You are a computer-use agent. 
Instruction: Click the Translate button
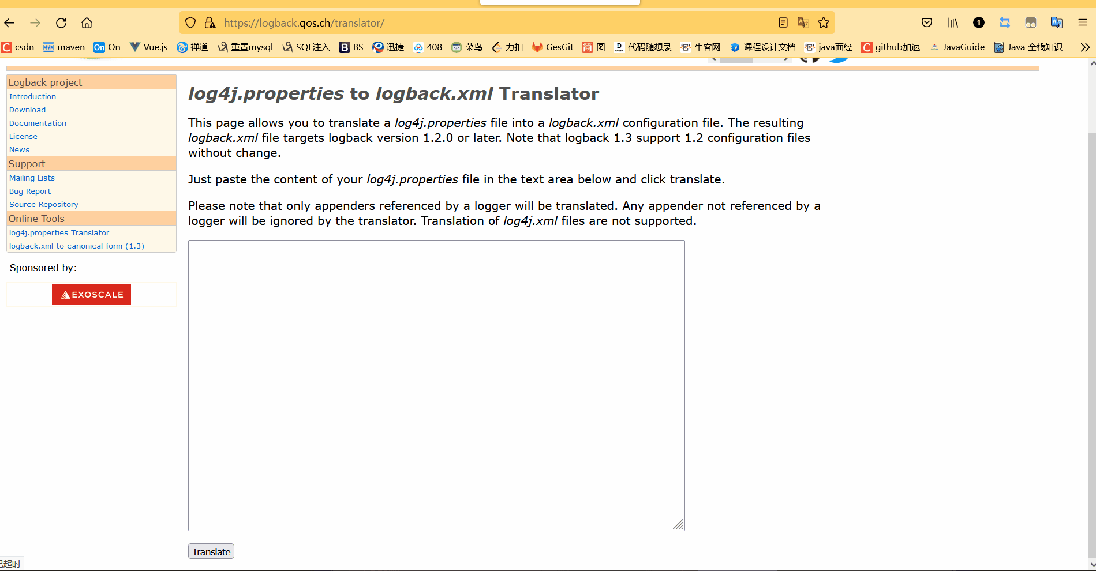point(211,551)
